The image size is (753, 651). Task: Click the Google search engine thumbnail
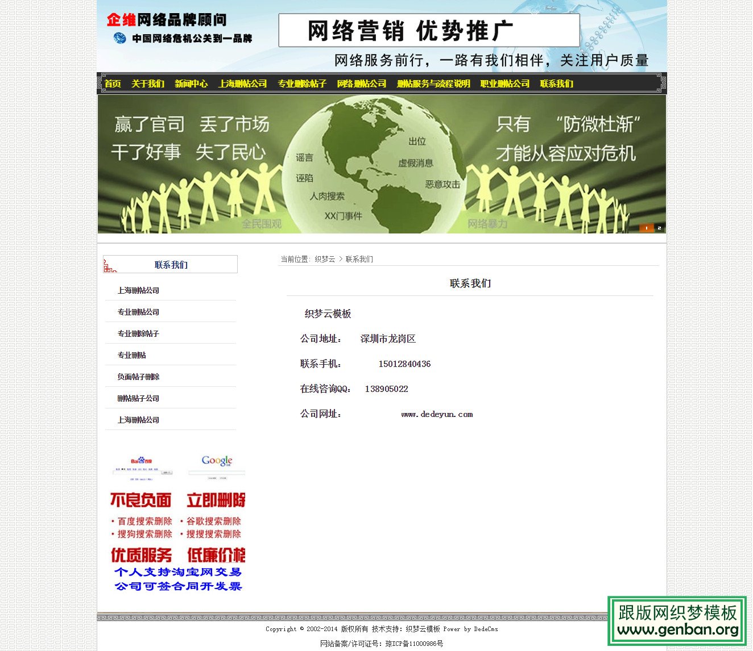(218, 465)
